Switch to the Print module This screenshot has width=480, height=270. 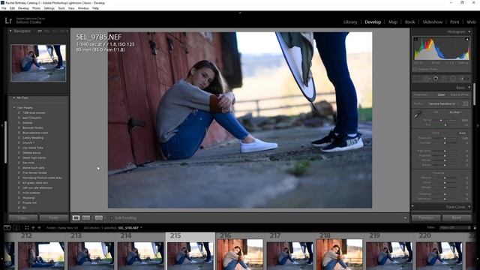454,22
